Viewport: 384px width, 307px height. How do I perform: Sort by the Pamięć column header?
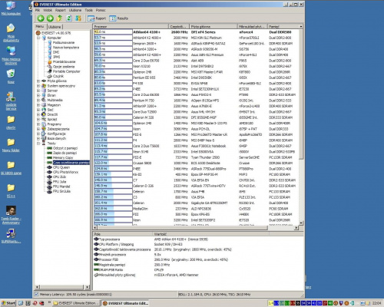click(283, 27)
